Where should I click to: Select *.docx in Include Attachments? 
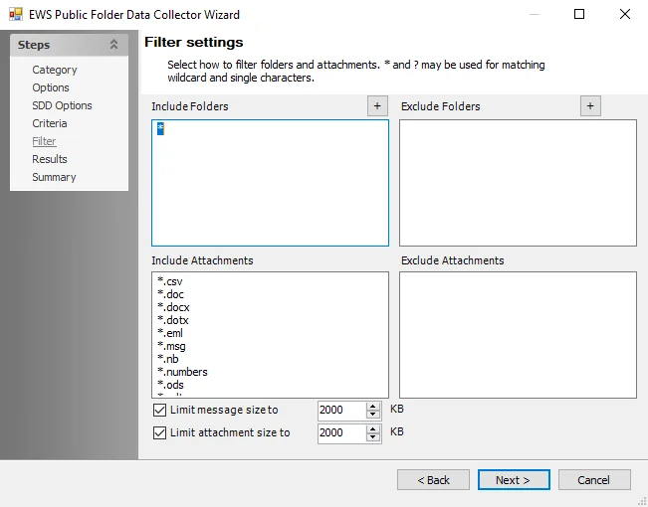coord(173,307)
